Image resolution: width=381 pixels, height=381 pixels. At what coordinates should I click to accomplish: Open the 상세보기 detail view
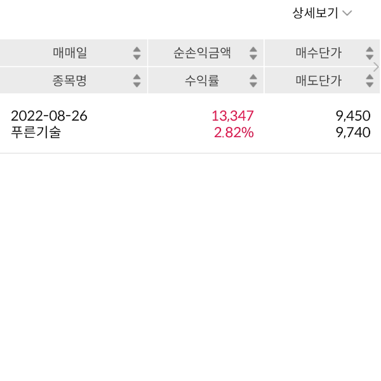pyautogui.click(x=315, y=13)
